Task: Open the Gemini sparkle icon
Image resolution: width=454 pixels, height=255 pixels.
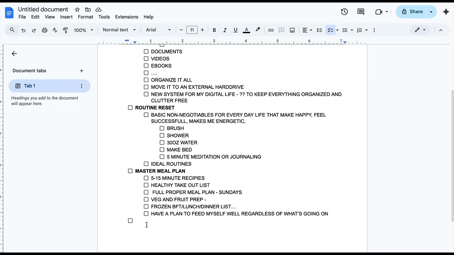Action: click(x=446, y=12)
